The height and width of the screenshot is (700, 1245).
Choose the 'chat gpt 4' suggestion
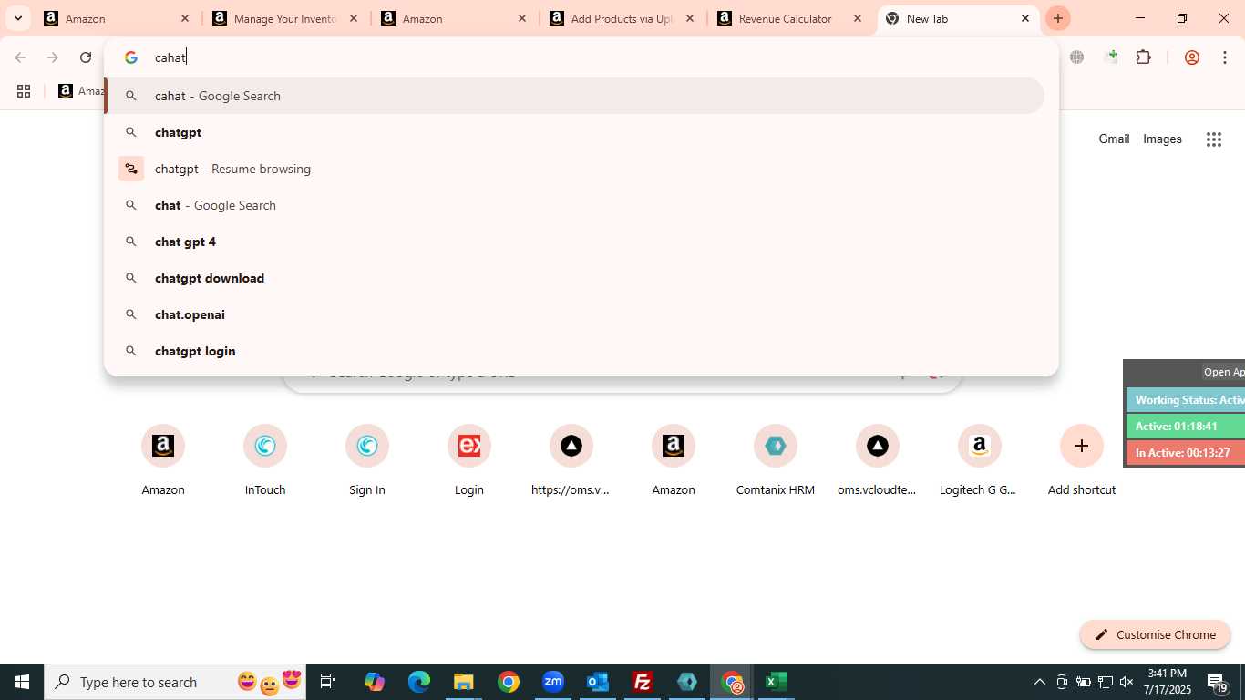[575, 242]
